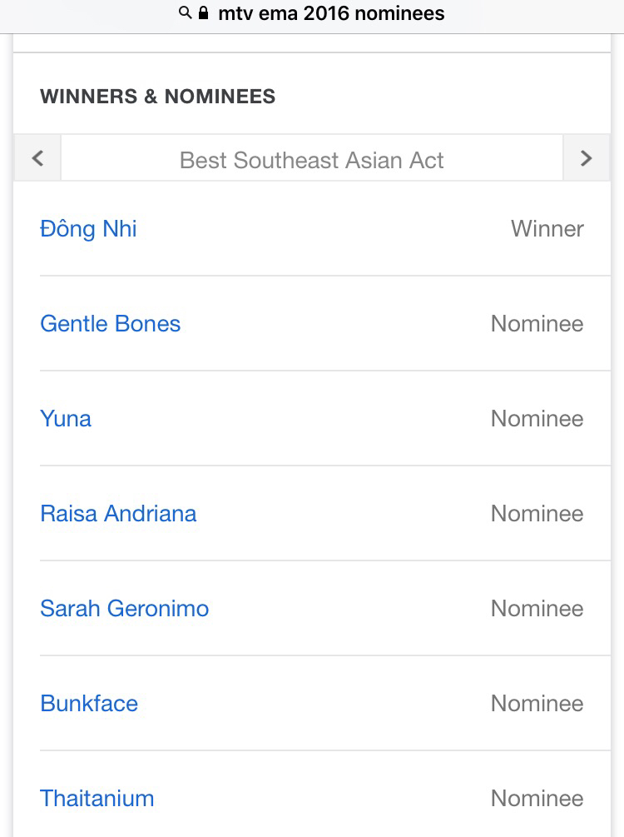Open the Đông Nhi link
This screenshot has height=837, width=624.
pyautogui.click(x=88, y=229)
